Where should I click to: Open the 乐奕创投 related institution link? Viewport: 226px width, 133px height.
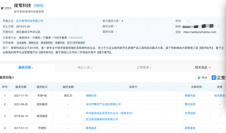coord(190,113)
